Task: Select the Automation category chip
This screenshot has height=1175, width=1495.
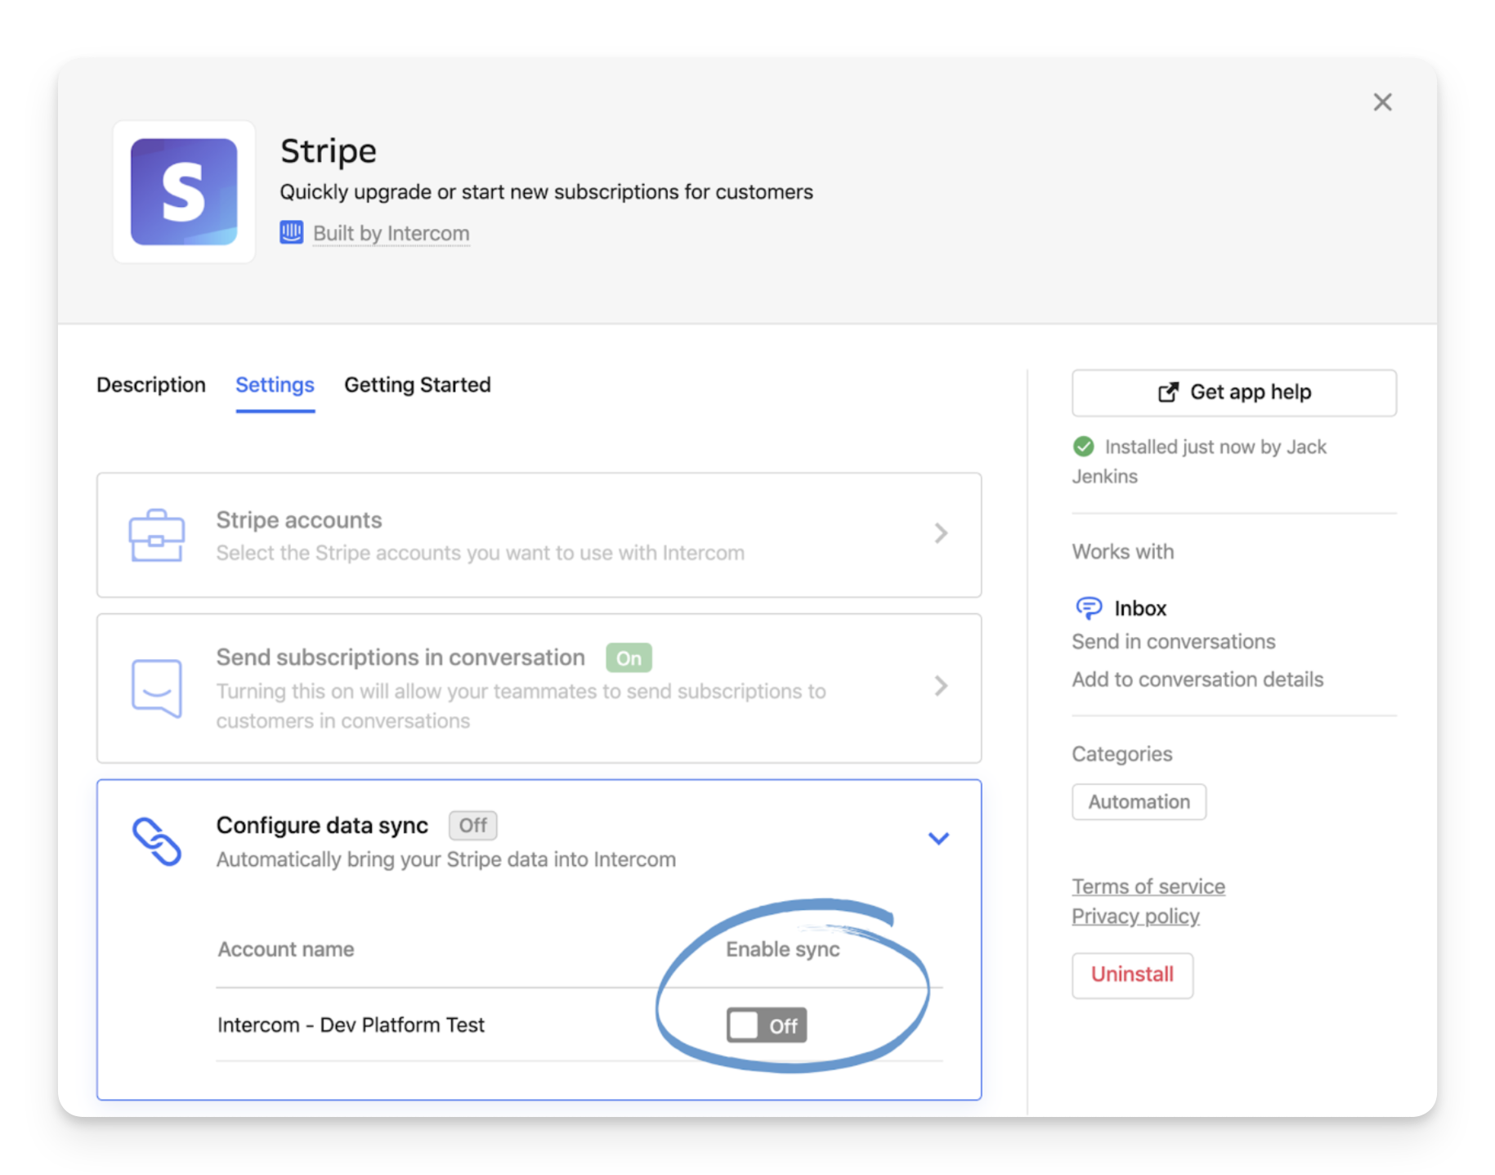Action: pyautogui.click(x=1138, y=801)
